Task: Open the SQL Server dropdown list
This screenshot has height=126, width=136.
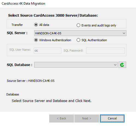Action: pyautogui.click(x=80, y=33)
